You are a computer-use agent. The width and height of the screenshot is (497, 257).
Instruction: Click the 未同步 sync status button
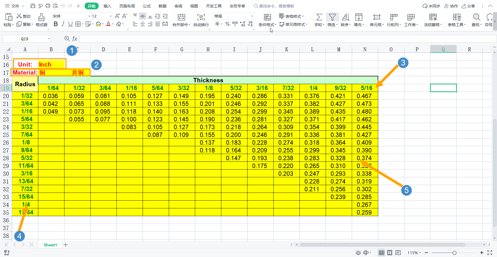point(431,6)
